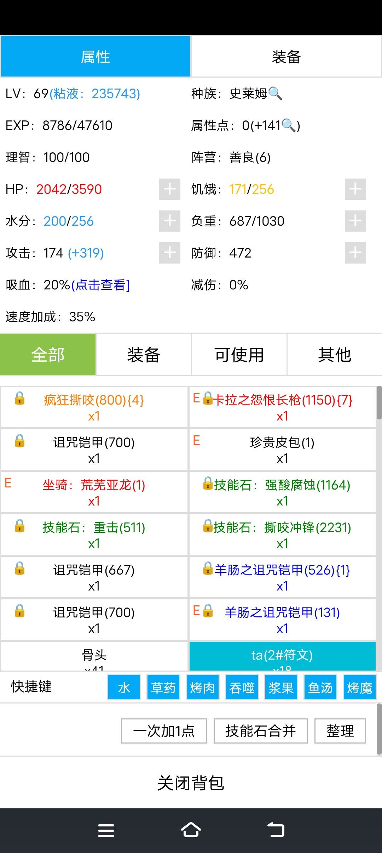
Task: Tap the plus button next to HP
Action: tap(170, 189)
